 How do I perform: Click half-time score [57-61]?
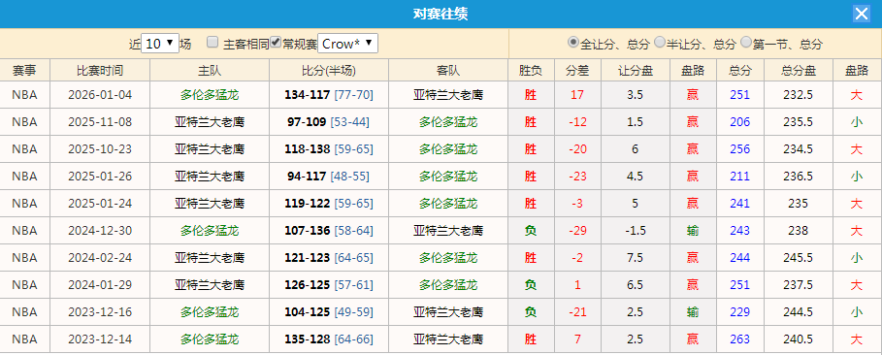point(354,285)
